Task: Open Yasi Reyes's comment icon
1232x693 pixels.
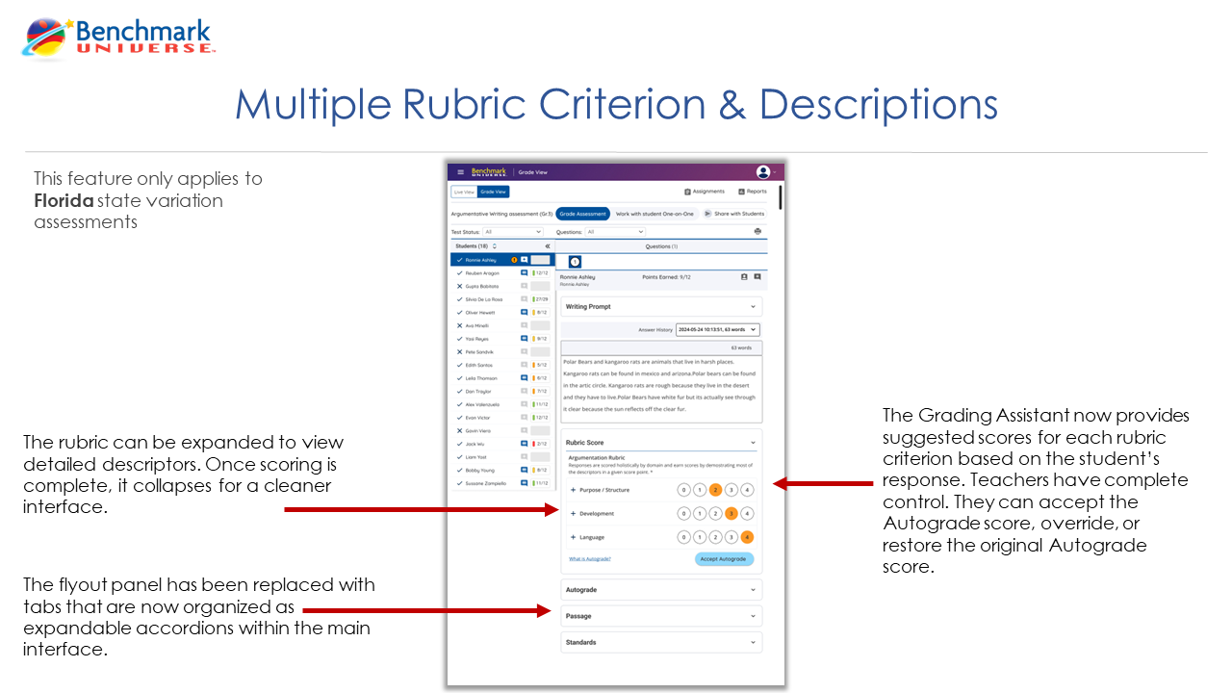Action: click(x=525, y=339)
